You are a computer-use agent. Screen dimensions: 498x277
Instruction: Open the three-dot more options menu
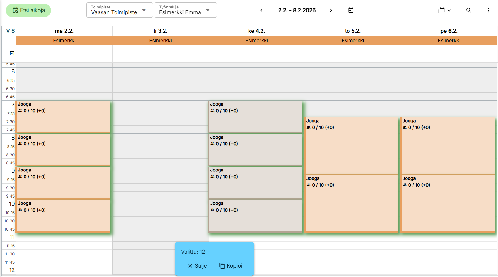pos(488,10)
